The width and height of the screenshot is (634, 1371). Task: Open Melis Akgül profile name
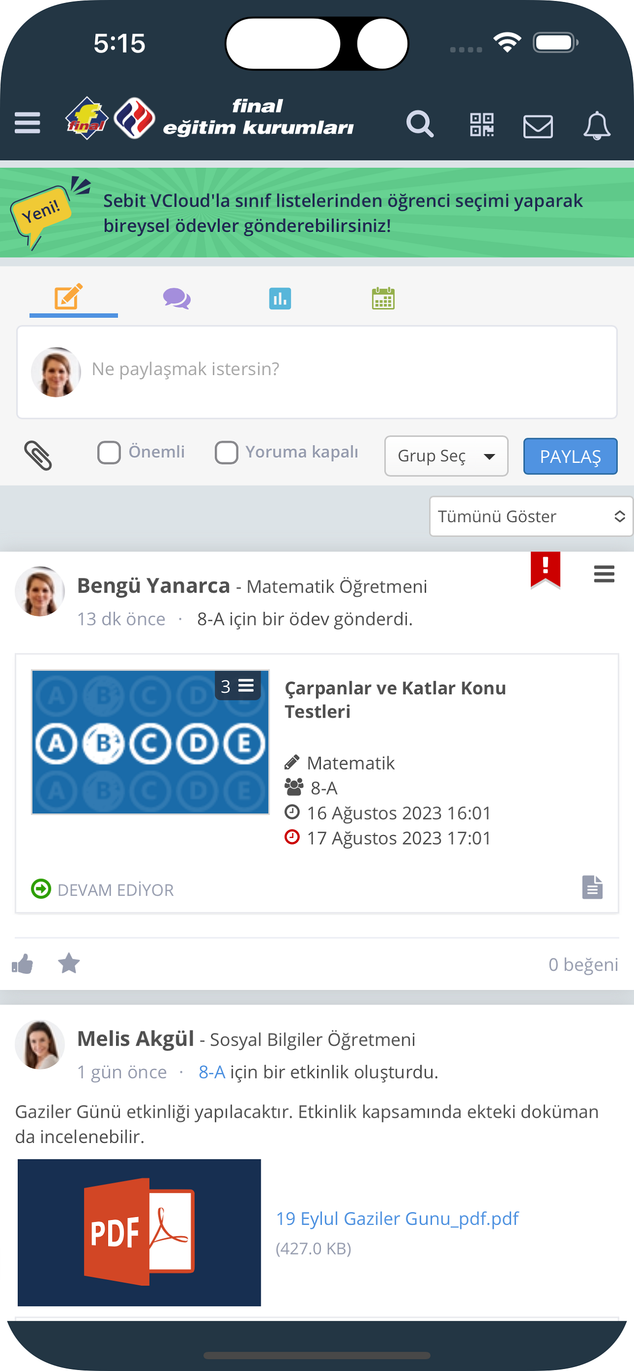[x=136, y=1038]
